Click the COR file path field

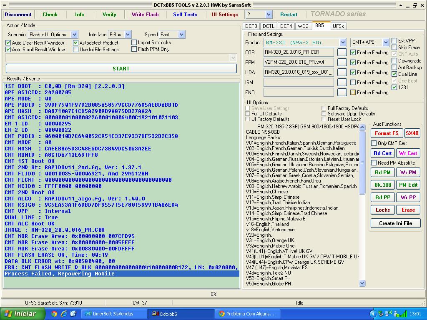(299, 52)
